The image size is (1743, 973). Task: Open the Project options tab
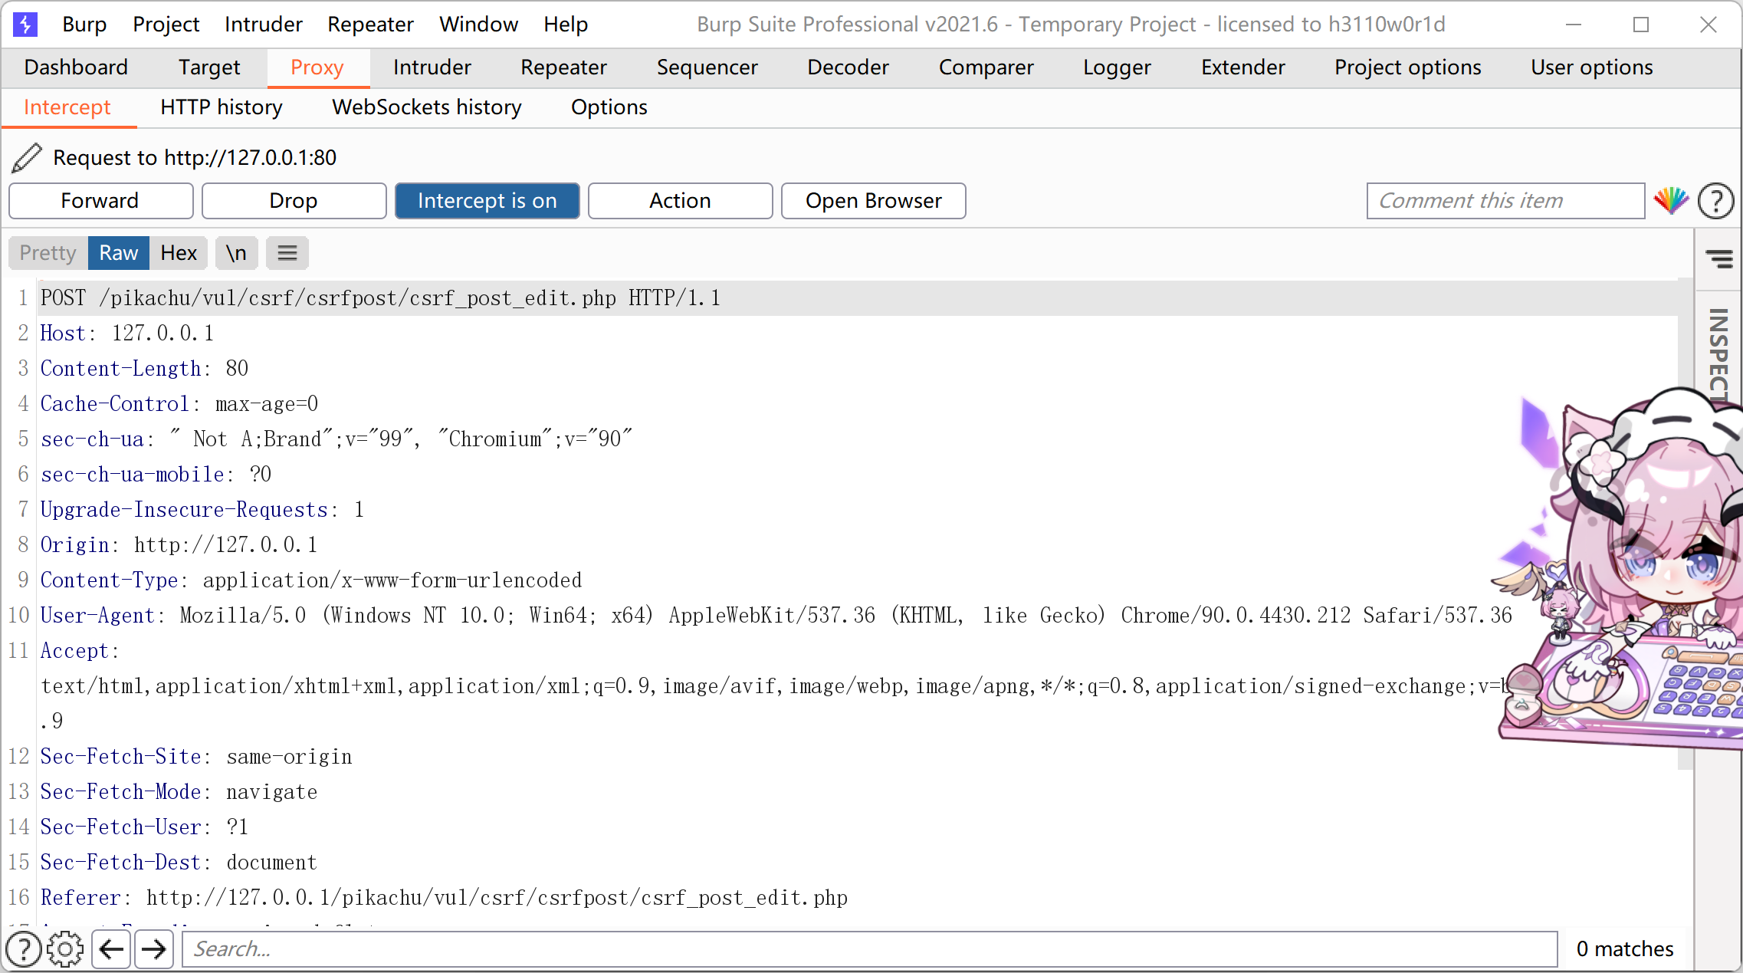point(1408,67)
